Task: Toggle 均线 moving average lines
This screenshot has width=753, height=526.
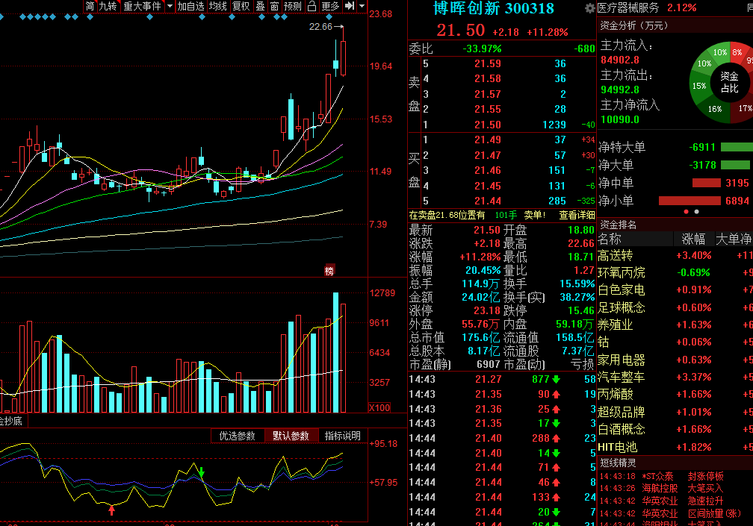Action: tap(218, 6)
